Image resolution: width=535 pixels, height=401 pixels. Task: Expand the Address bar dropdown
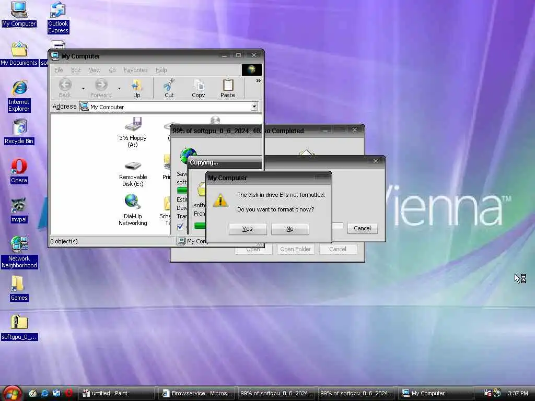(254, 107)
